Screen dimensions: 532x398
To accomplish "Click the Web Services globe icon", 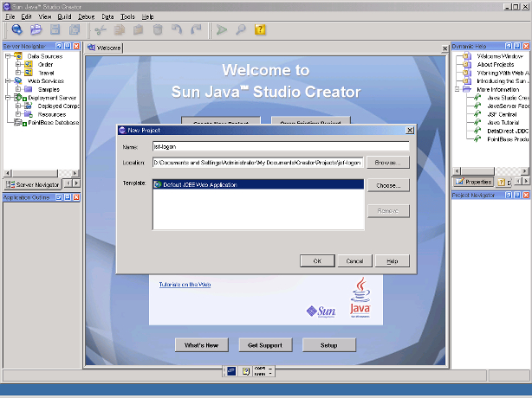I will pos(18,81).
